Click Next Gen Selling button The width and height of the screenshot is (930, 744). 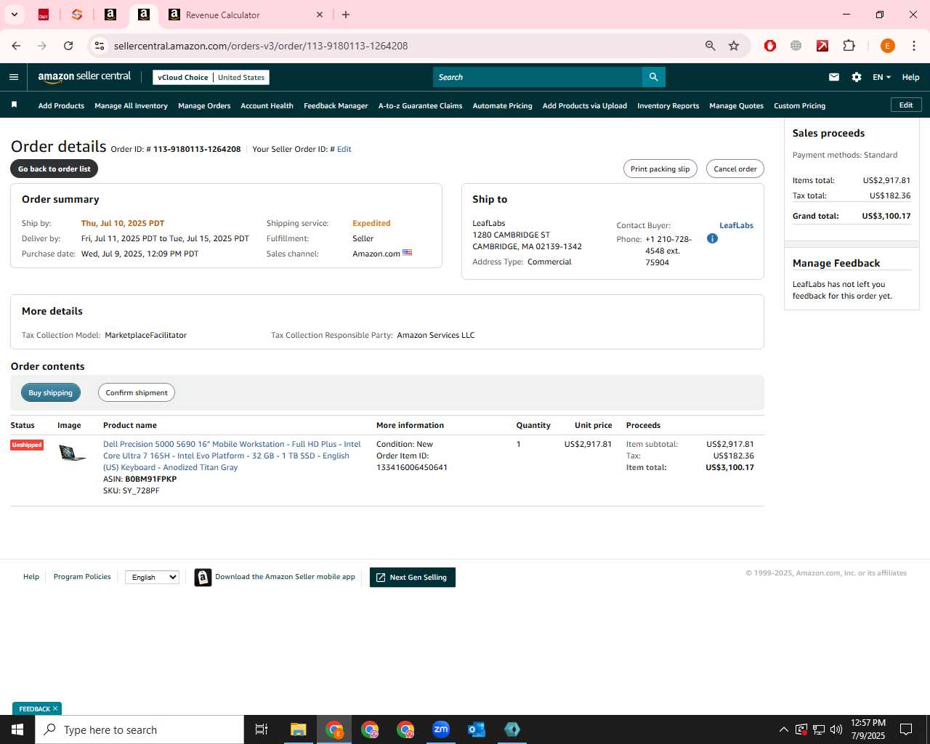click(x=412, y=577)
